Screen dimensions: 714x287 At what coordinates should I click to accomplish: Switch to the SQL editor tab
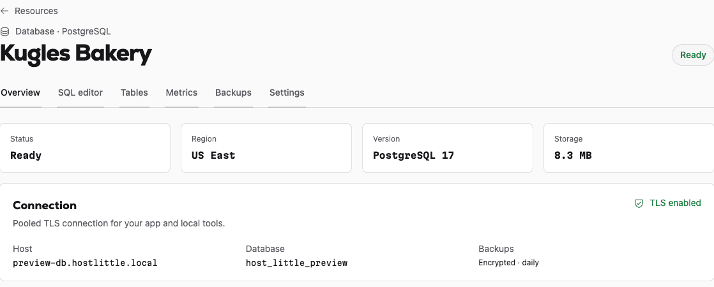click(80, 92)
